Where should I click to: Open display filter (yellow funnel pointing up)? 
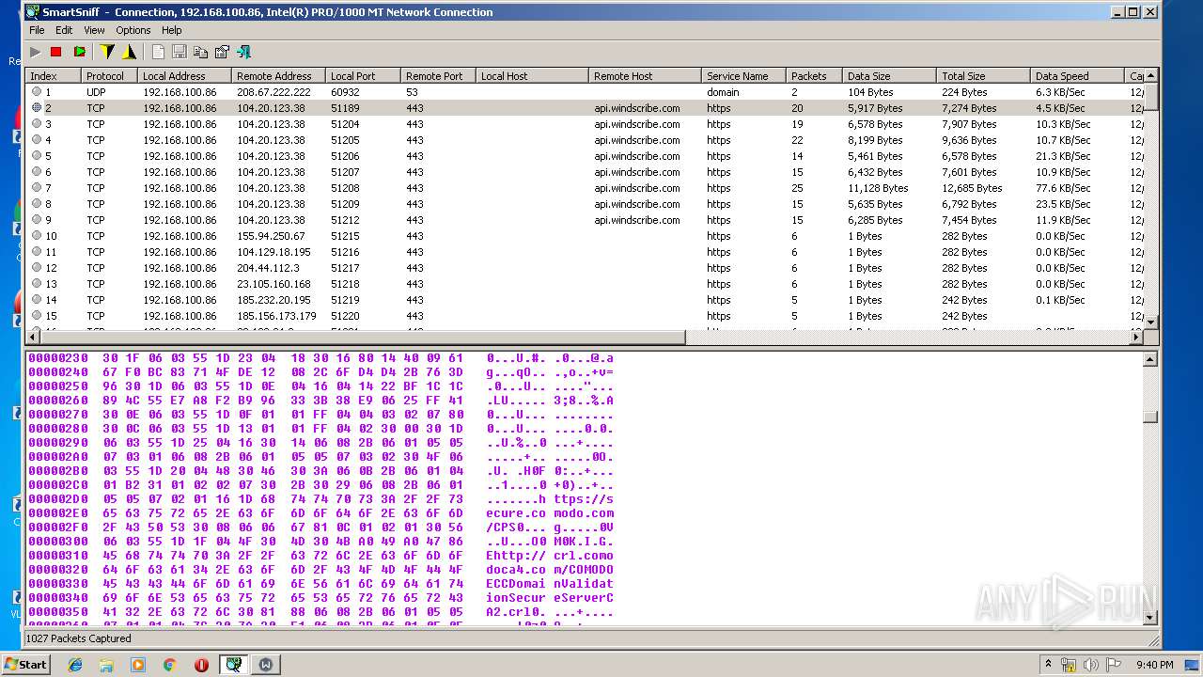129,52
